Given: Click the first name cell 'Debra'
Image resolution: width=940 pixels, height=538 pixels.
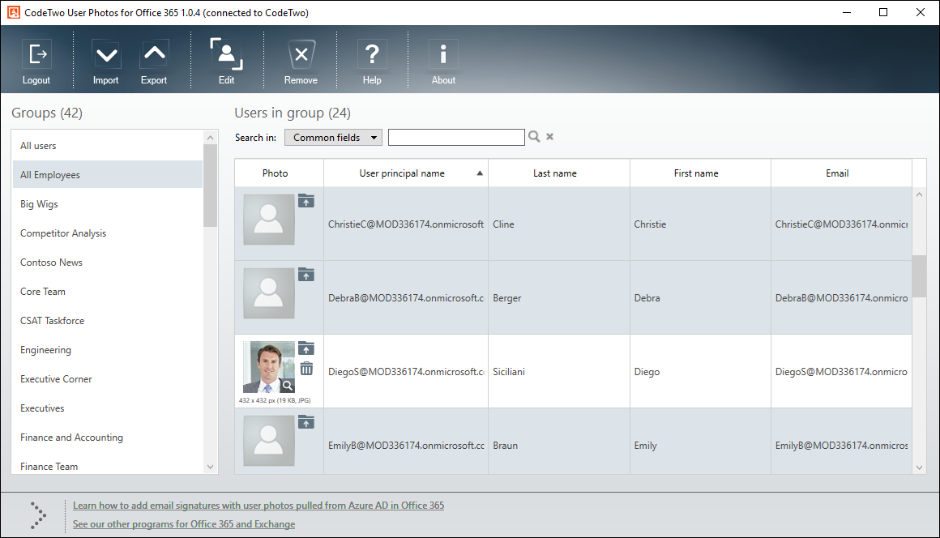Looking at the screenshot, I should [x=700, y=297].
